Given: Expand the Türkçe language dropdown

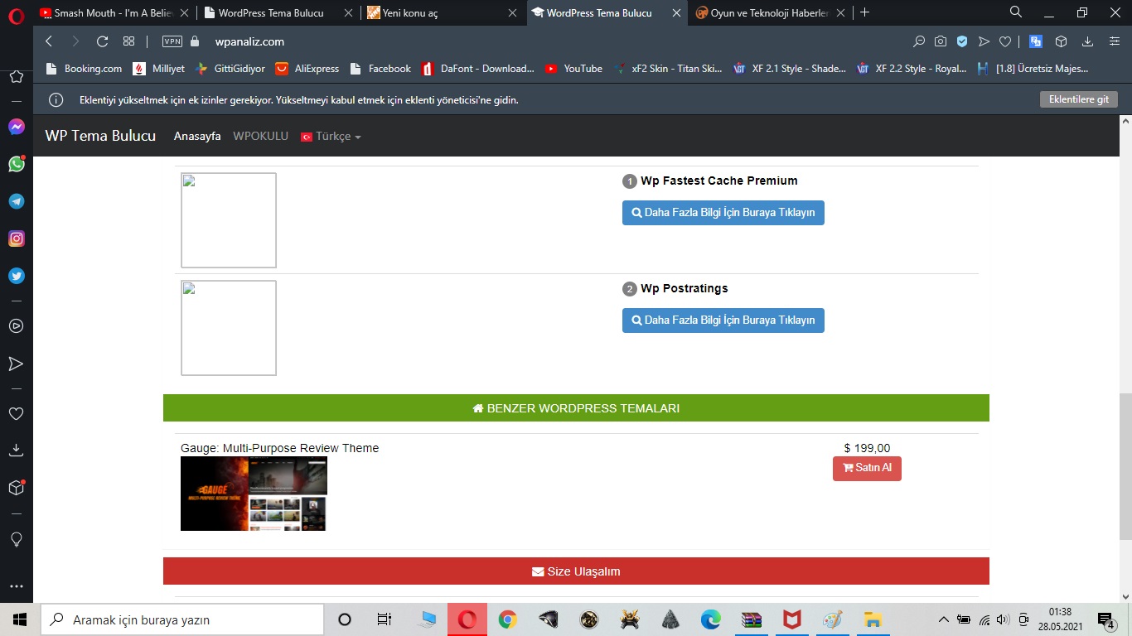Looking at the screenshot, I should pyautogui.click(x=331, y=136).
